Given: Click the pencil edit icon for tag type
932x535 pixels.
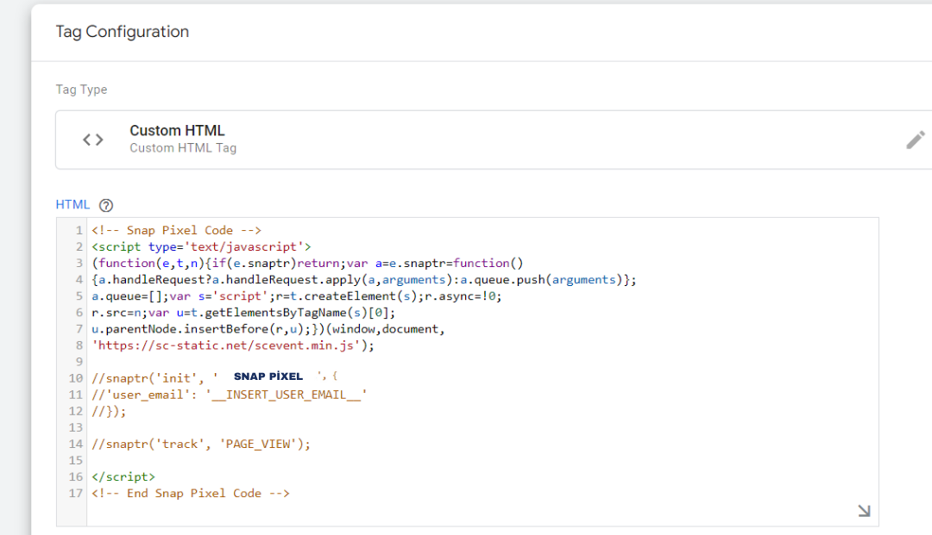Looking at the screenshot, I should click(x=916, y=140).
